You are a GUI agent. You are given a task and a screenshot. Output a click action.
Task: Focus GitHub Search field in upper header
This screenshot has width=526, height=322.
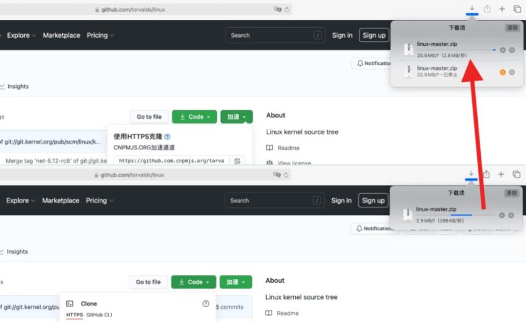tap(275, 35)
